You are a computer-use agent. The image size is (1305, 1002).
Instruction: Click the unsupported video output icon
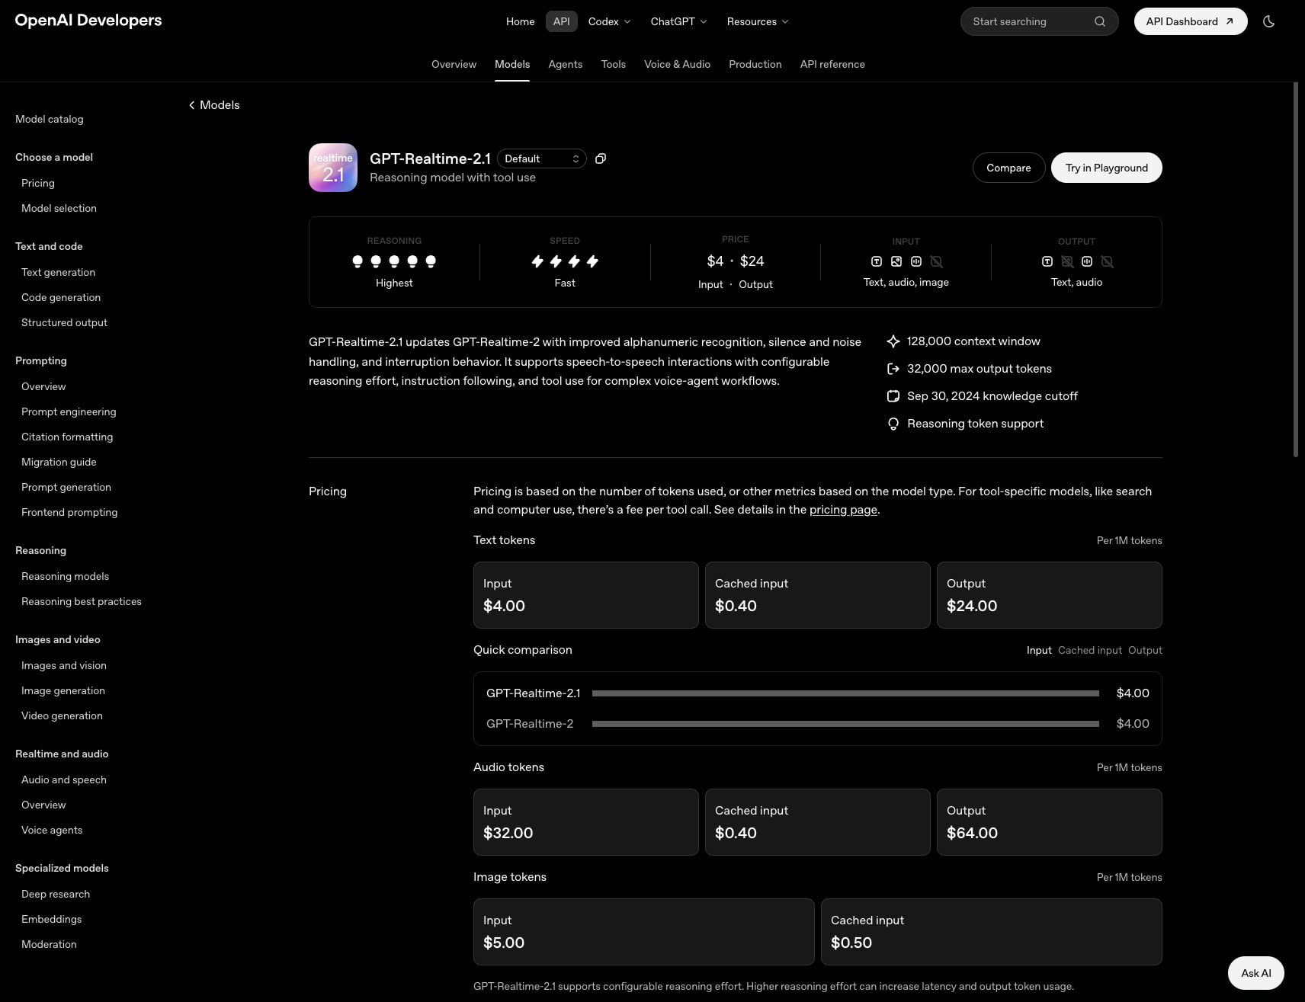[x=1108, y=261]
